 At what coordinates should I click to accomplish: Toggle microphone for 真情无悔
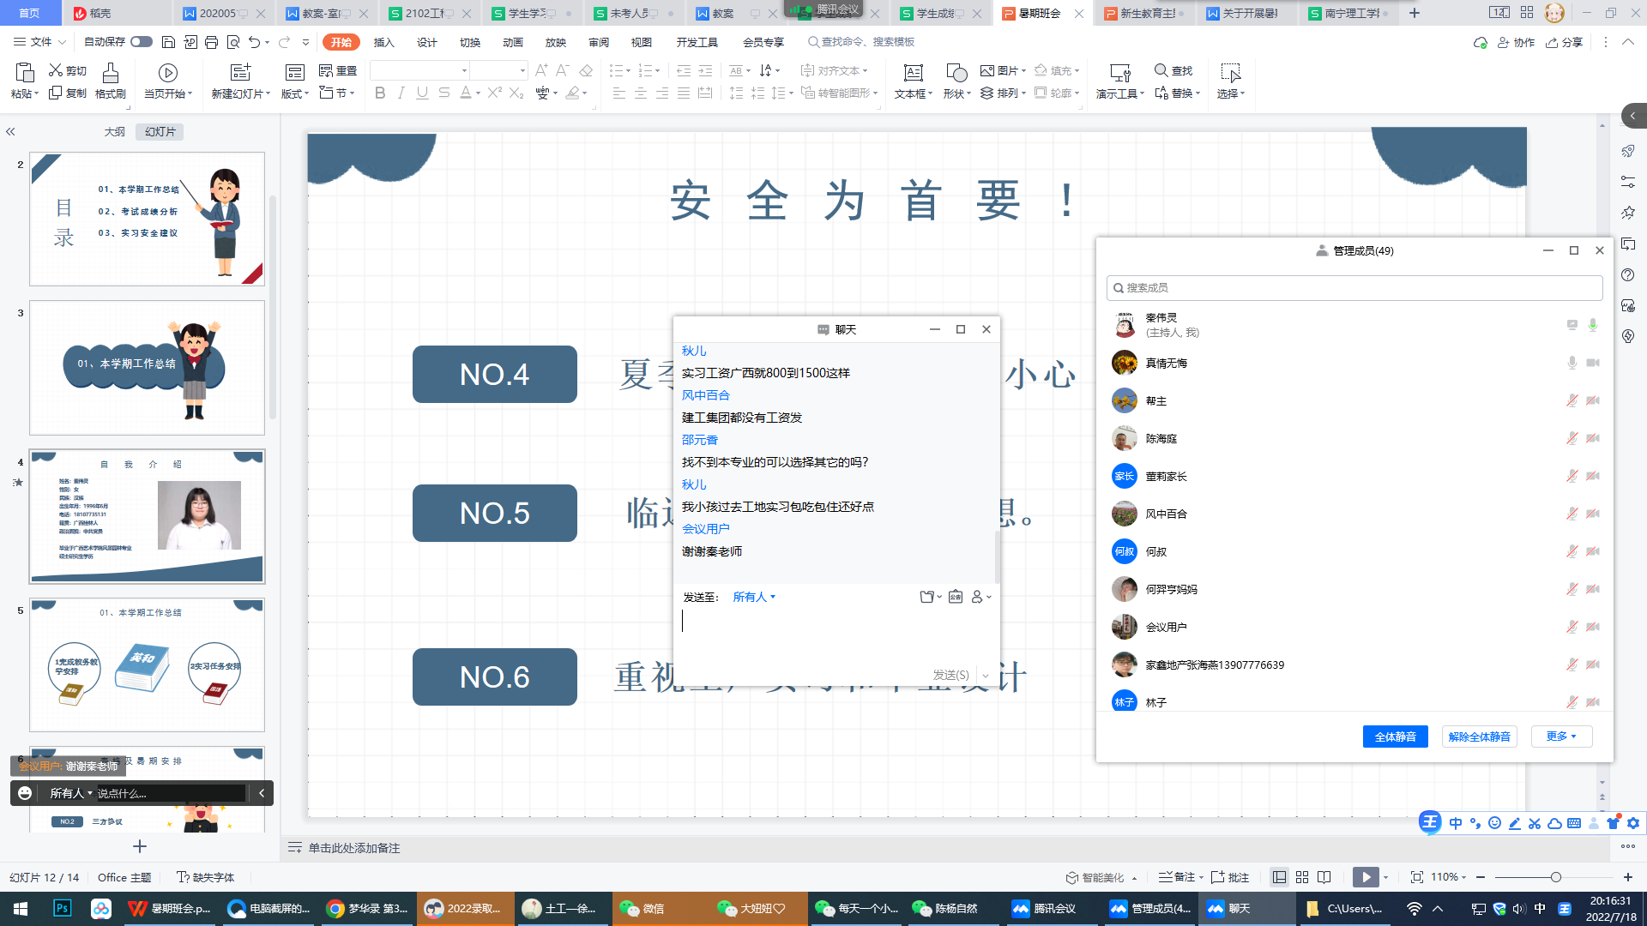[x=1572, y=363]
